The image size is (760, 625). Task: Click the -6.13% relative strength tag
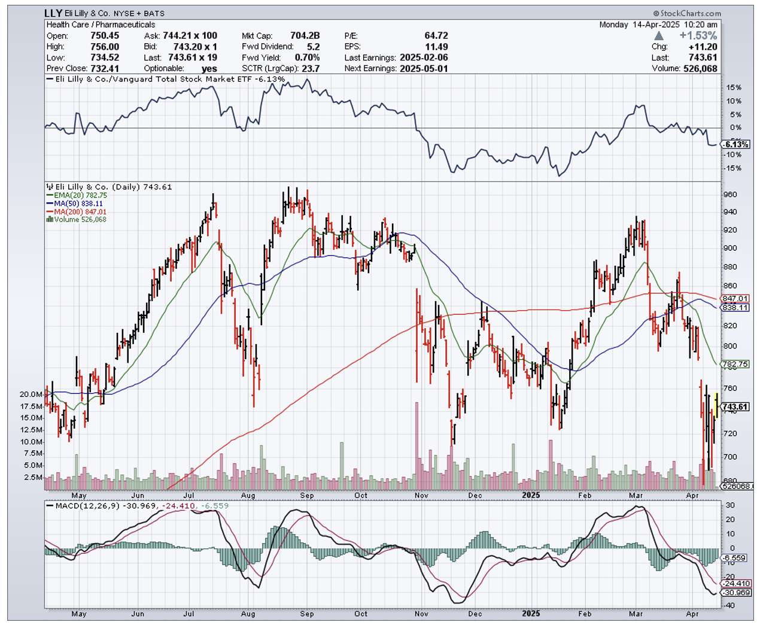point(735,144)
